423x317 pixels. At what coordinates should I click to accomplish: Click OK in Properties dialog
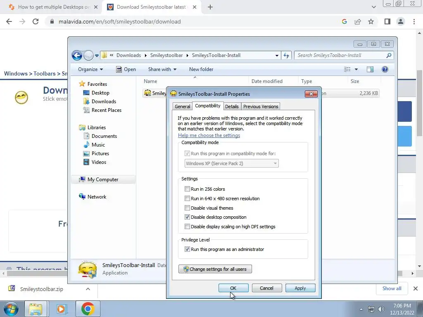[x=233, y=288]
